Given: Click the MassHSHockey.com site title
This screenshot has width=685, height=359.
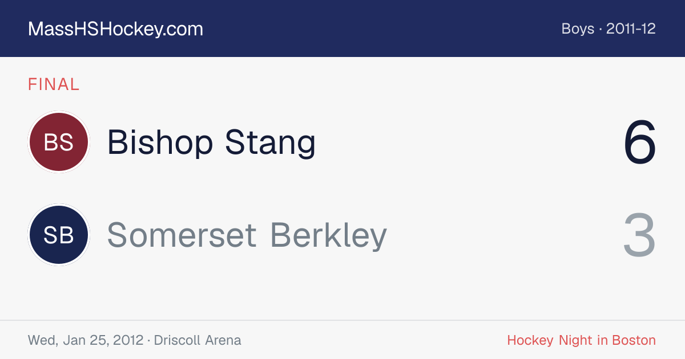Looking at the screenshot, I should [115, 29].
